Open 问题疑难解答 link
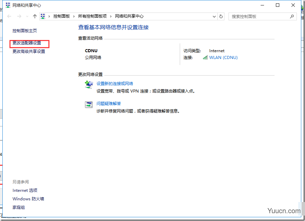Screen dimensions: 305x221 109,104
